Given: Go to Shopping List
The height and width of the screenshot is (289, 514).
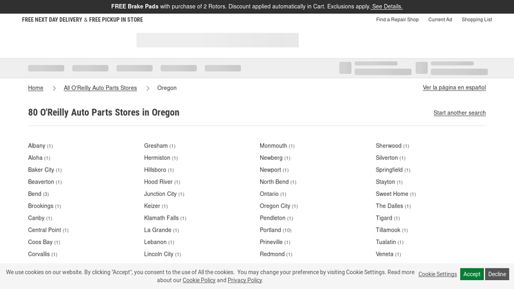Looking at the screenshot, I should coord(476,20).
